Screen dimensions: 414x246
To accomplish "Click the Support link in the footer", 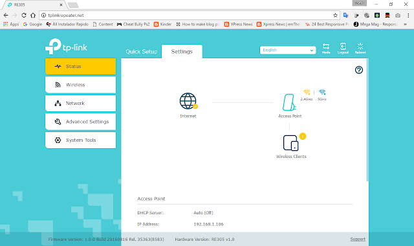I will (x=358, y=239).
